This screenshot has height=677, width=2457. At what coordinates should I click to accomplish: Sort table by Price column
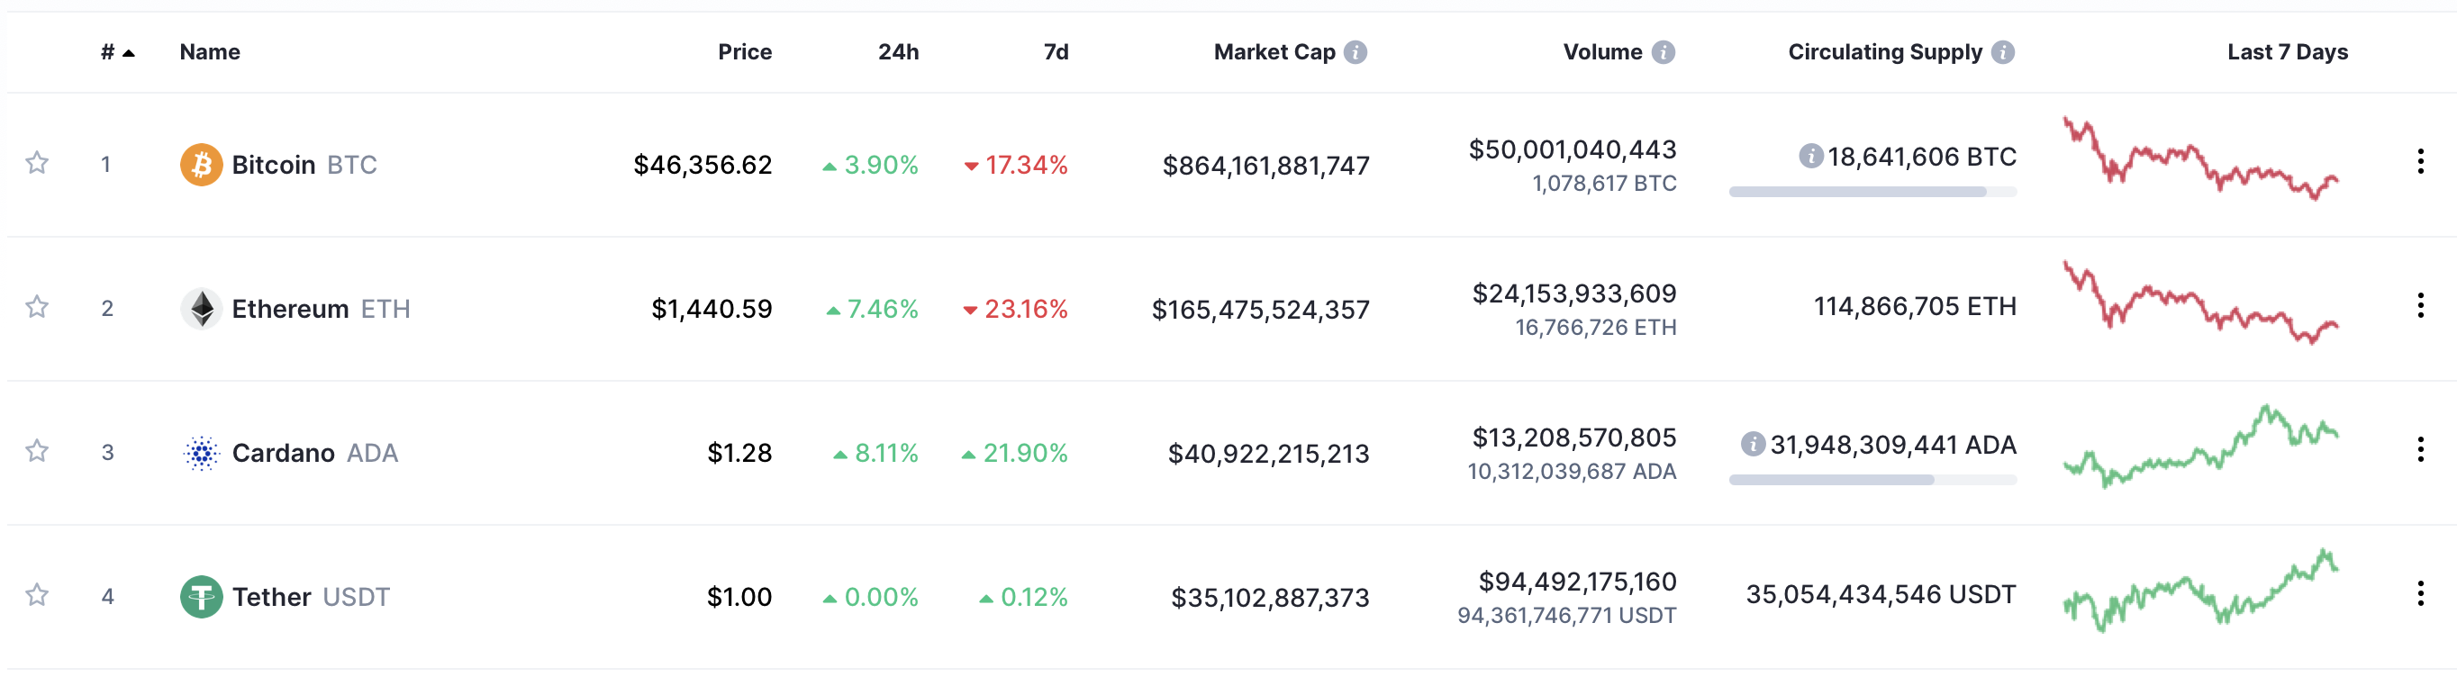pos(745,52)
